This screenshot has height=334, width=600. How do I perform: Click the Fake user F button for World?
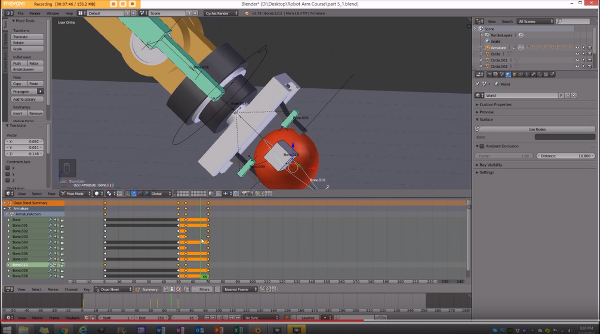point(561,95)
